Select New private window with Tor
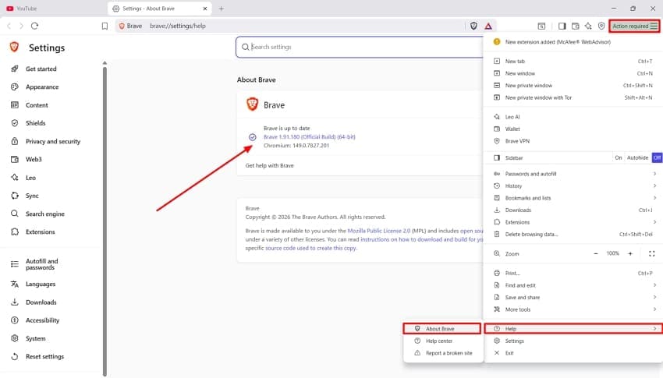663x378 pixels. tap(573, 97)
